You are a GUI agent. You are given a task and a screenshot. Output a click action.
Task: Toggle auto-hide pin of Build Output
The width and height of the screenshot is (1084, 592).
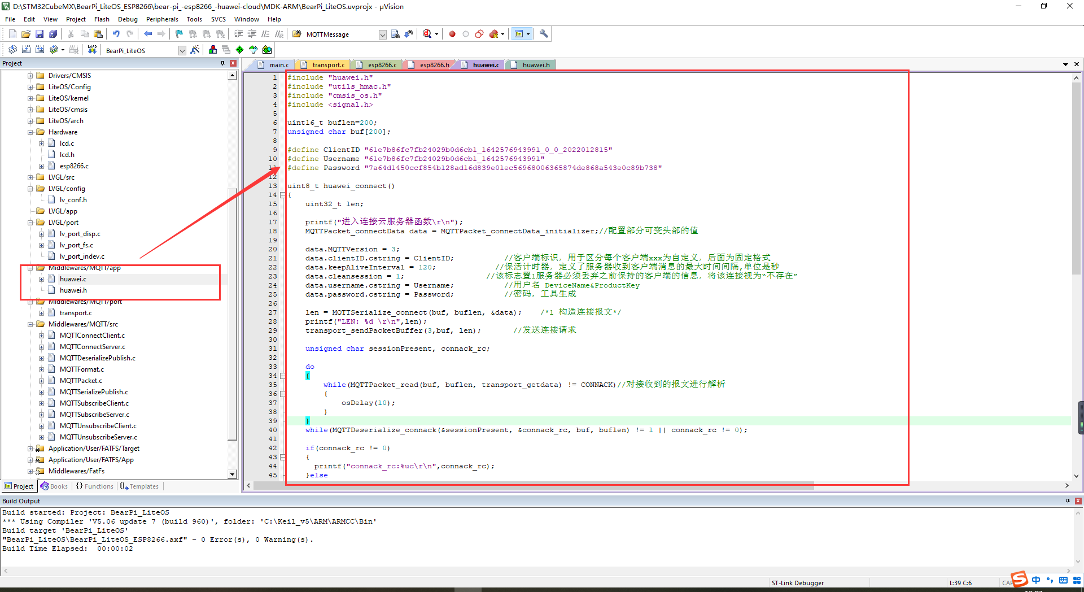click(x=1068, y=501)
